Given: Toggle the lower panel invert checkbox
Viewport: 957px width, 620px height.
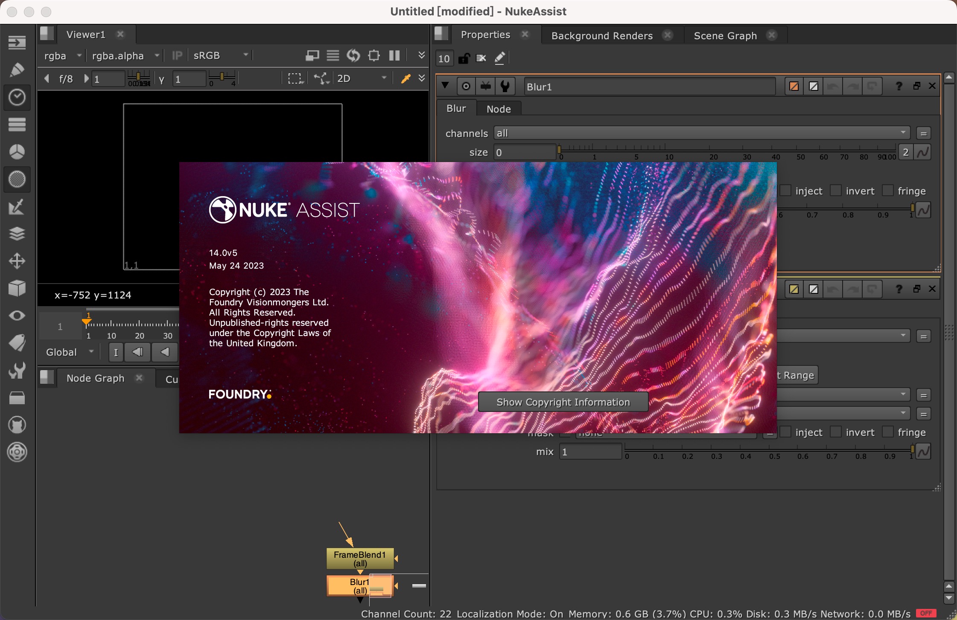Looking at the screenshot, I should coord(836,432).
